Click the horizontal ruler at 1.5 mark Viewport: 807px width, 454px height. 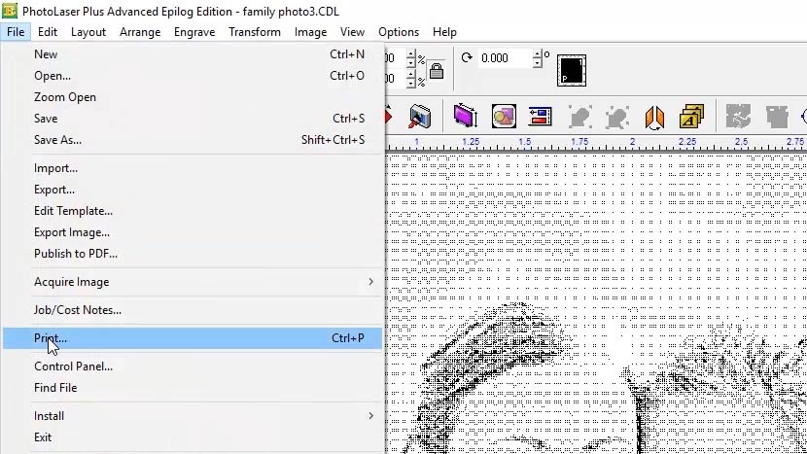click(x=525, y=143)
